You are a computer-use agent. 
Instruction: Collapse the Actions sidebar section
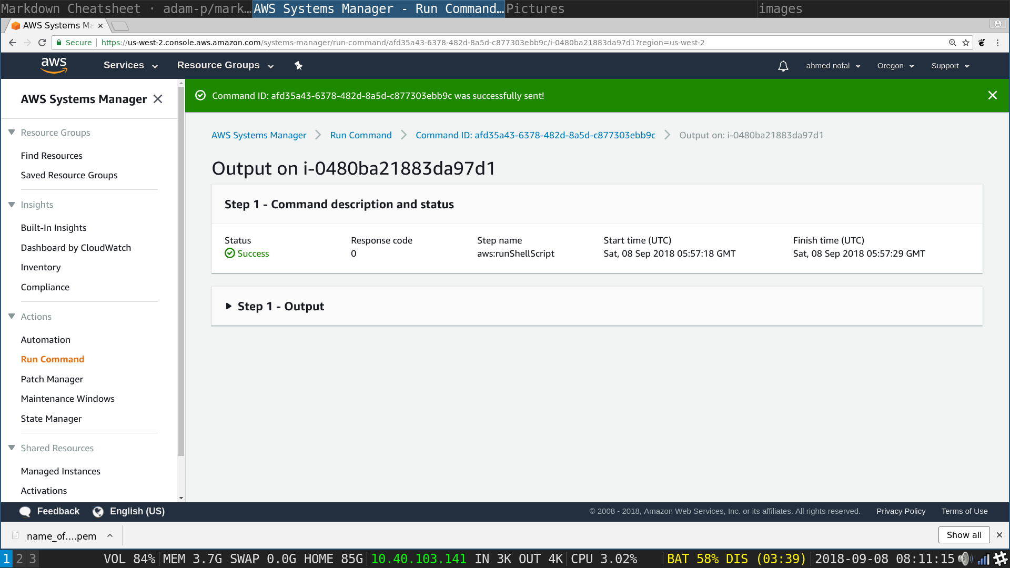click(12, 316)
